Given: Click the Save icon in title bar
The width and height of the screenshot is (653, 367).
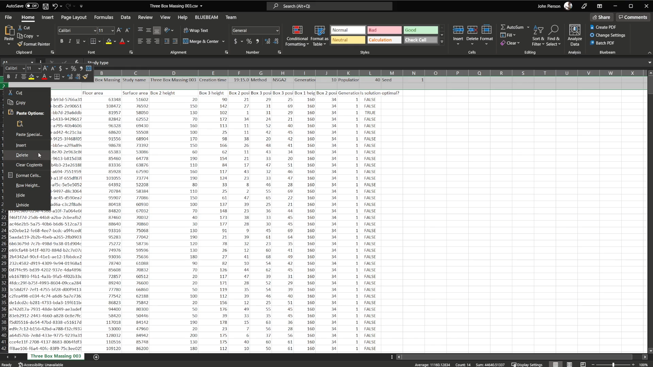Looking at the screenshot, I should tap(45, 6).
